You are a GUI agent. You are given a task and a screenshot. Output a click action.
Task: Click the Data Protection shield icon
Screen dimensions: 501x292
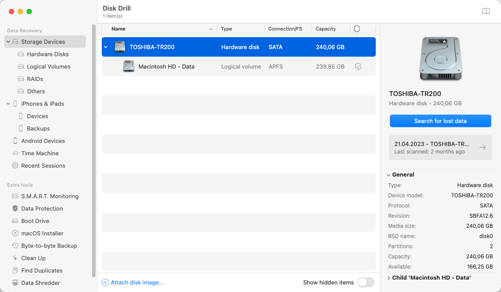(15, 209)
